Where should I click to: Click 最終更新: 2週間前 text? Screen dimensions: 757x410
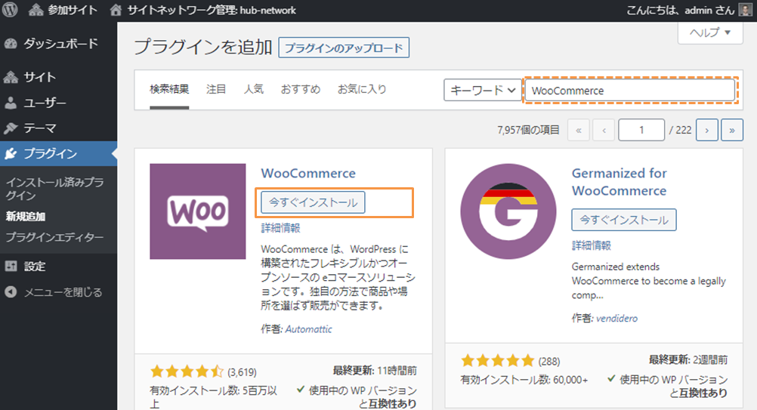(x=688, y=360)
